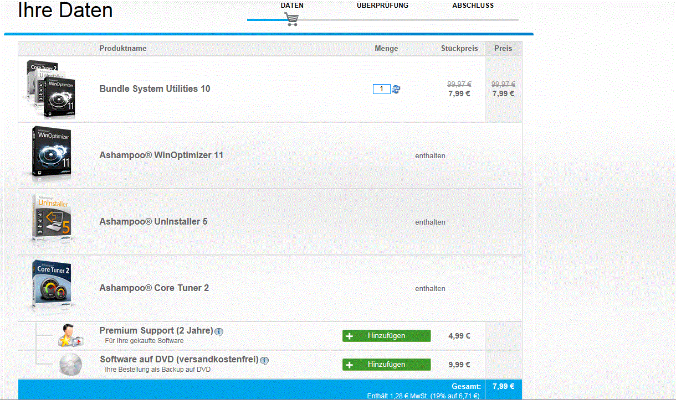676x400 pixels.
Task: Select the DATEN step
Action: [x=292, y=6]
